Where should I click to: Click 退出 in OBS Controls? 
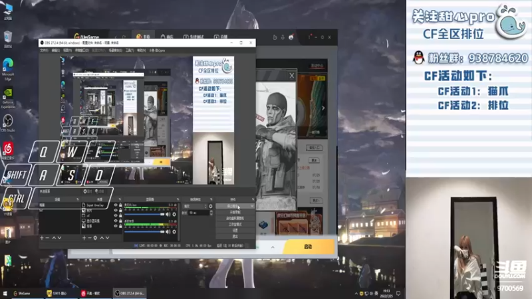pyautogui.click(x=235, y=237)
